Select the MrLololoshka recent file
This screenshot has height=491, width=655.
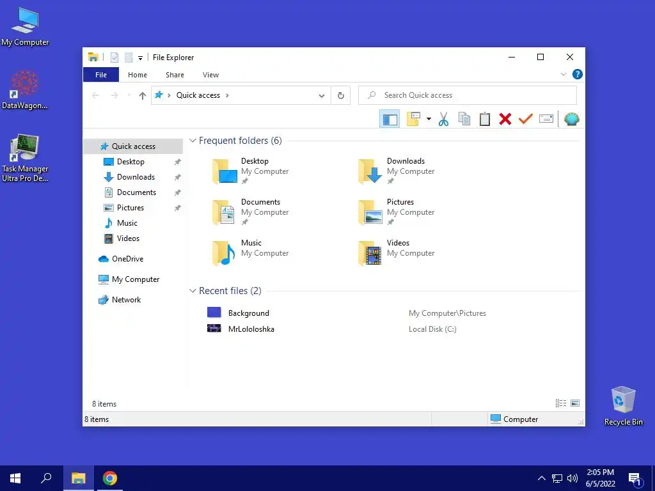251,329
